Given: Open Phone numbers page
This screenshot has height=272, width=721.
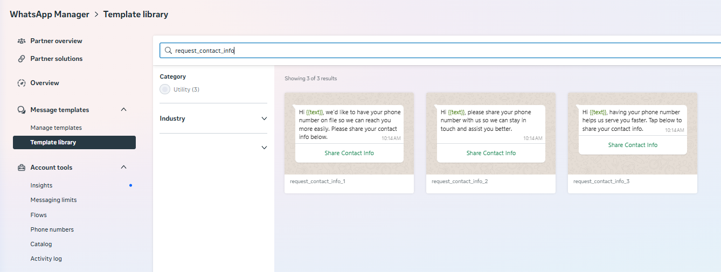Looking at the screenshot, I should click(x=52, y=229).
